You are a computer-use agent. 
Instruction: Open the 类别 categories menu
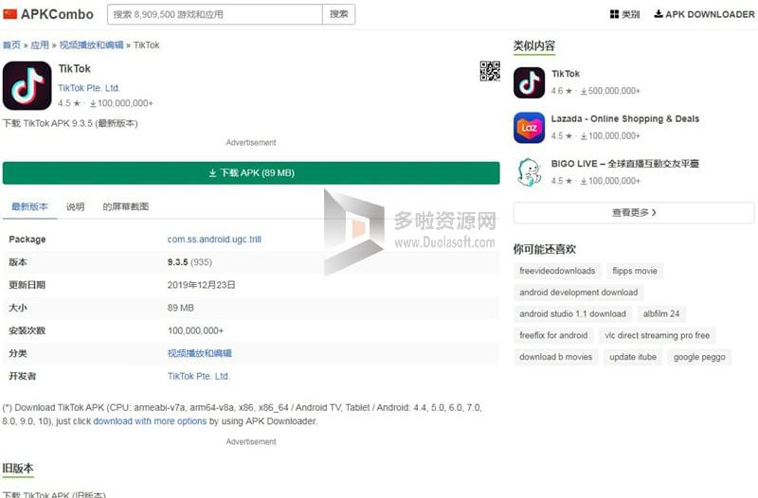624,14
